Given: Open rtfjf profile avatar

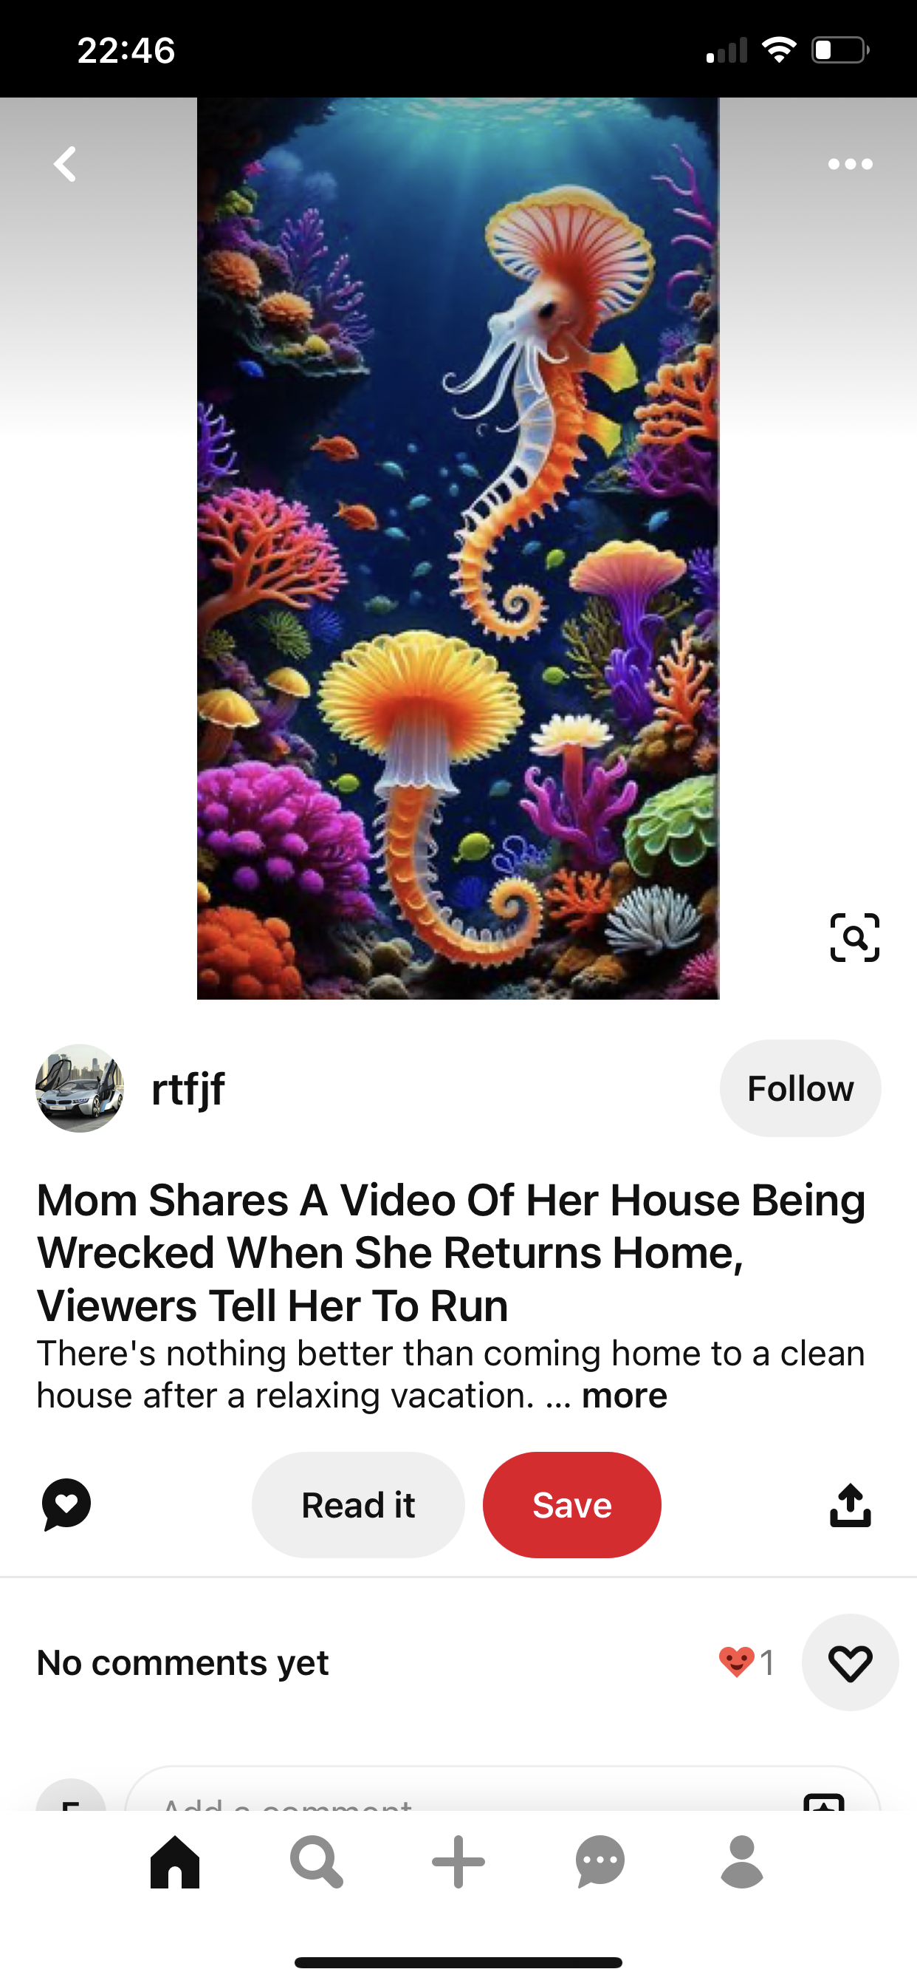Looking at the screenshot, I should pyautogui.click(x=80, y=1088).
